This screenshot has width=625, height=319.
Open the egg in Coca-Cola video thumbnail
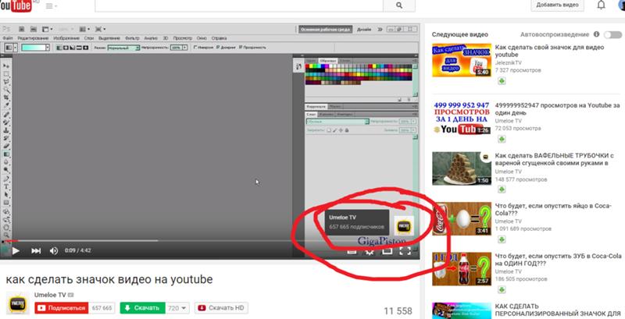(x=461, y=218)
